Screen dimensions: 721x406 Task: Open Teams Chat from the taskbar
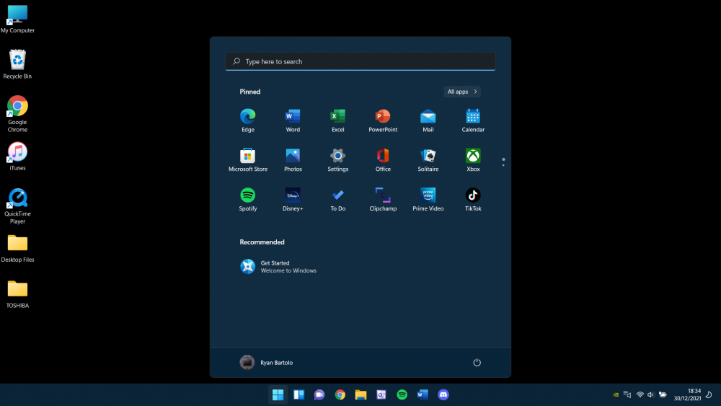coord(319,394)
